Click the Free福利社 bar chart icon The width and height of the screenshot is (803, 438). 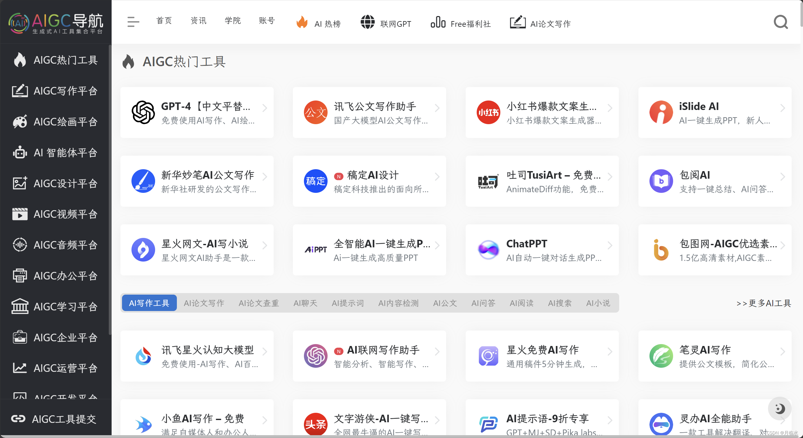point(438,22)
